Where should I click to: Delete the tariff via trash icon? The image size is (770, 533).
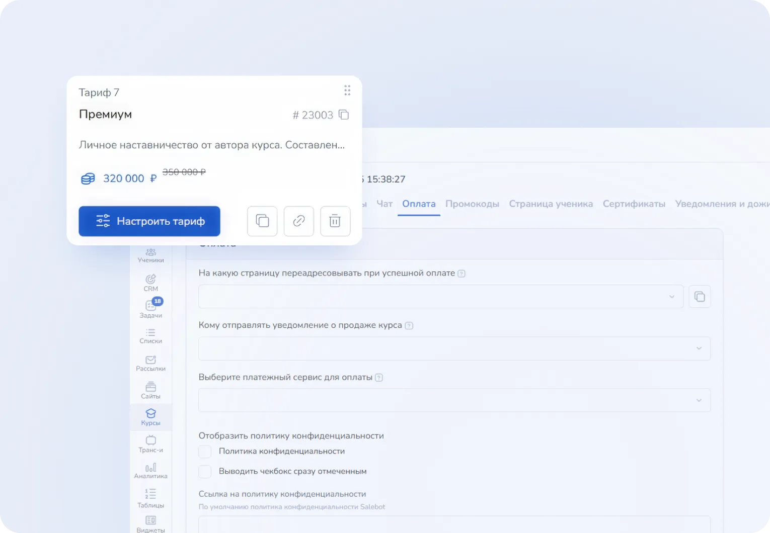(x=335, y=221)
